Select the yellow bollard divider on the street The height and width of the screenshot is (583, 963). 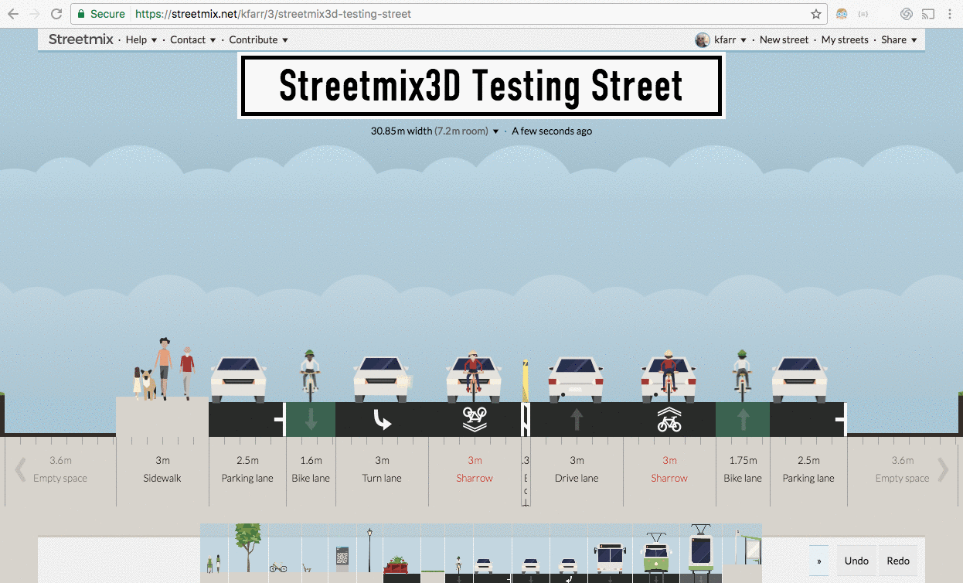click(526, 382)
